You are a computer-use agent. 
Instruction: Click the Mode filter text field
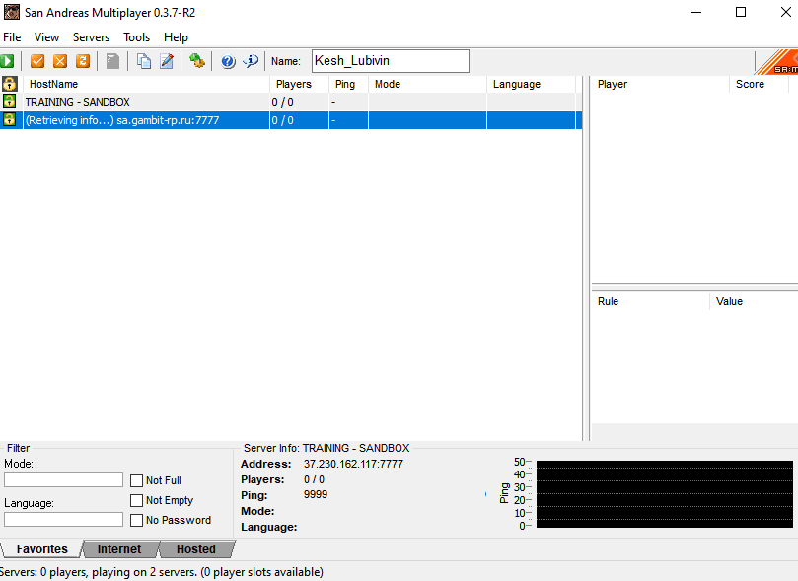pos(63,480)
